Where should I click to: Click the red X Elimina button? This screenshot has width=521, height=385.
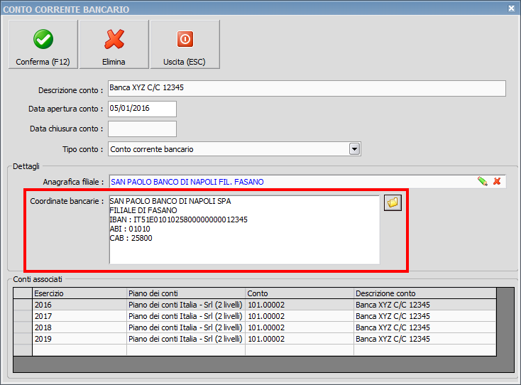tap(114, 45)
